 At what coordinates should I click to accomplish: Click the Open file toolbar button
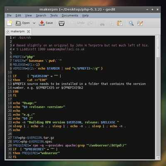coord(22,23)
